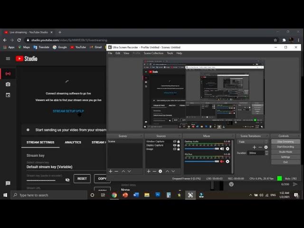This screenshot has width=304, height=228.
Task: Move scene down with arrow
Action: tap(129, 171)
